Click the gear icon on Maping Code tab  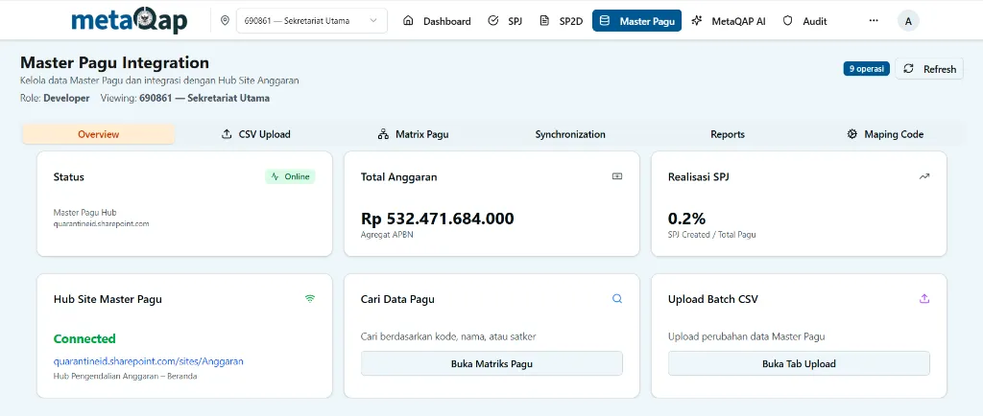click(x=852, y=134)
